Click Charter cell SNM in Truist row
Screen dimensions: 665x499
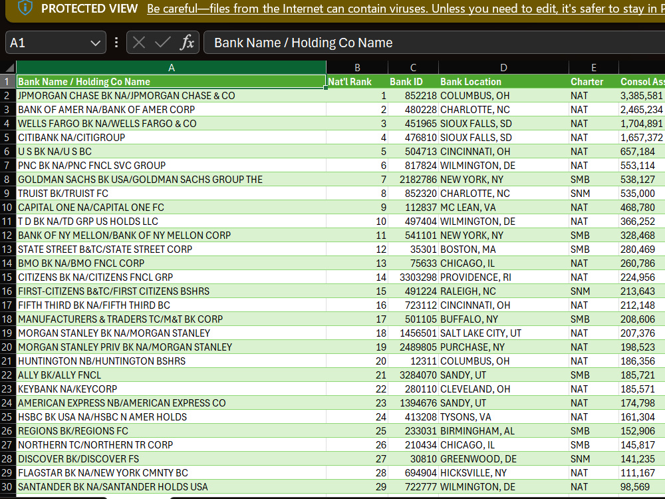click(594, 194)
